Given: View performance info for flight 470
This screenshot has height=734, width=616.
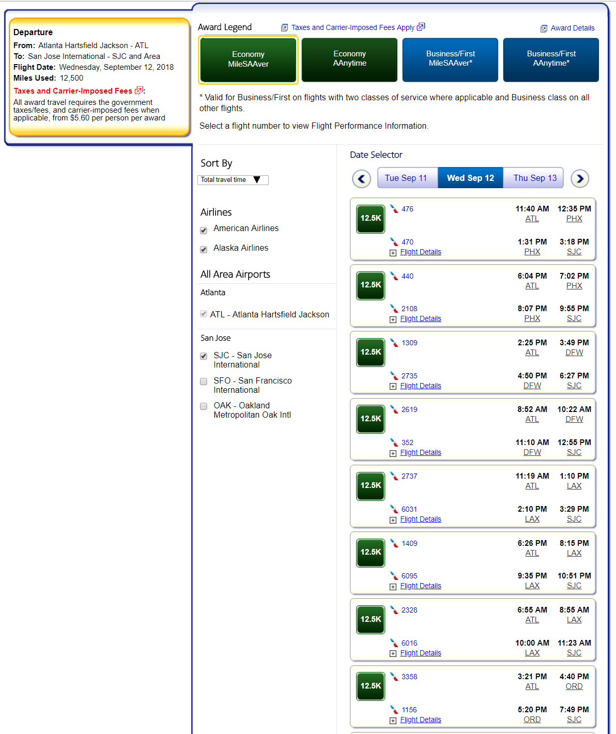Looking at the screenshot, I should [x=407, y=242].
